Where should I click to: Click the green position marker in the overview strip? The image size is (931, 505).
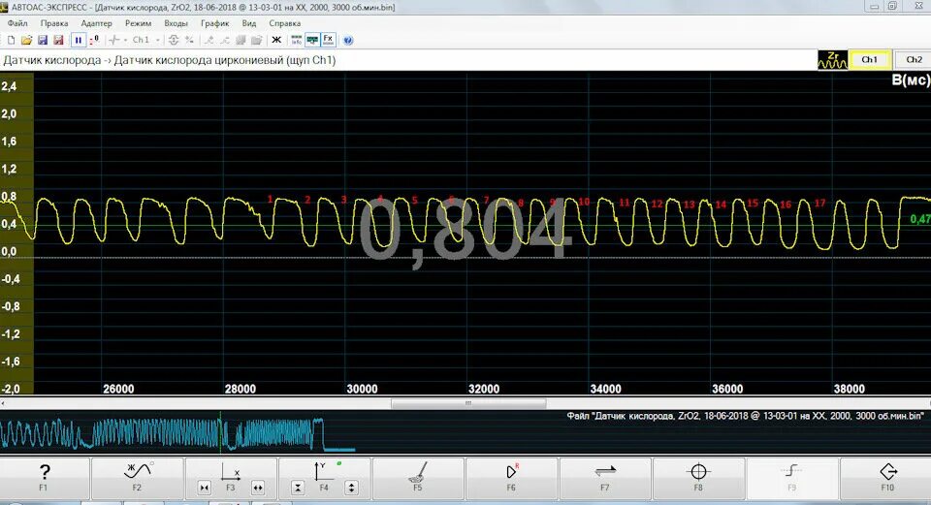click(x=220, y=431)
